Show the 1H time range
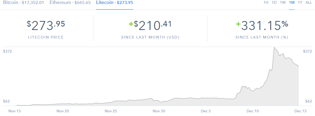 (266, 3)
